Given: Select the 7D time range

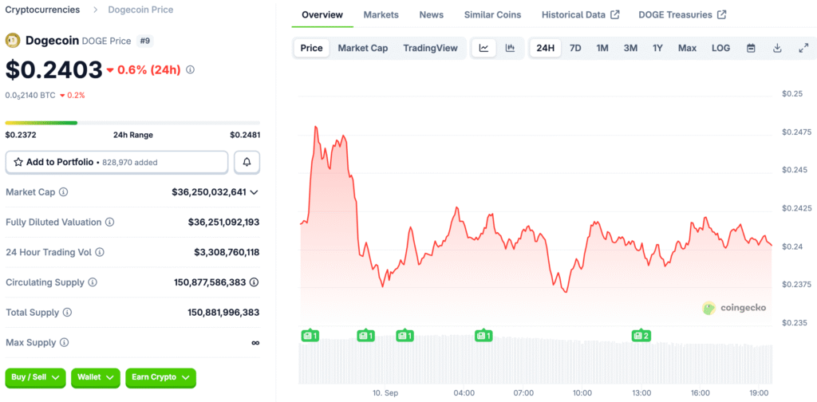Looking at the screenshot, I should [x=575, y=48].
